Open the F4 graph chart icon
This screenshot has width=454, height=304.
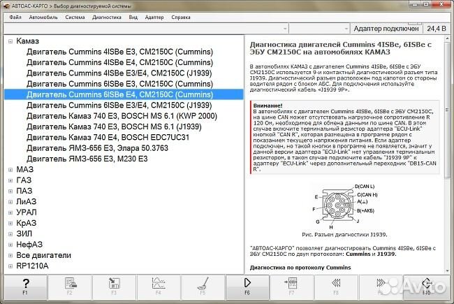click(159, 287)
